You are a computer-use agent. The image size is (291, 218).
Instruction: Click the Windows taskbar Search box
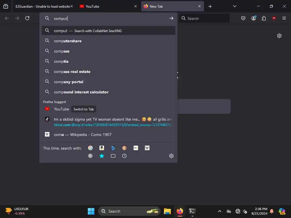[129, 211]
